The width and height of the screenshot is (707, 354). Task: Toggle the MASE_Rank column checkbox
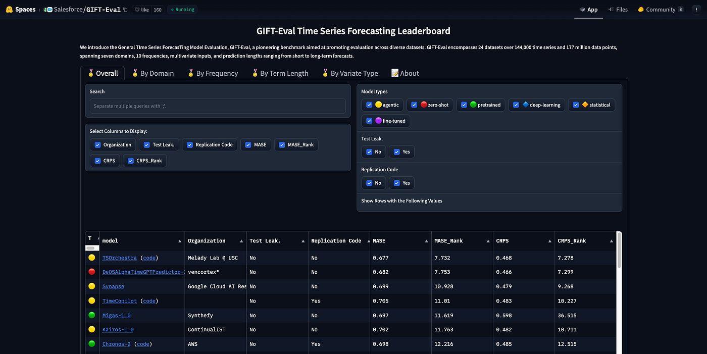pyautogui.click(x=282, y=145)
